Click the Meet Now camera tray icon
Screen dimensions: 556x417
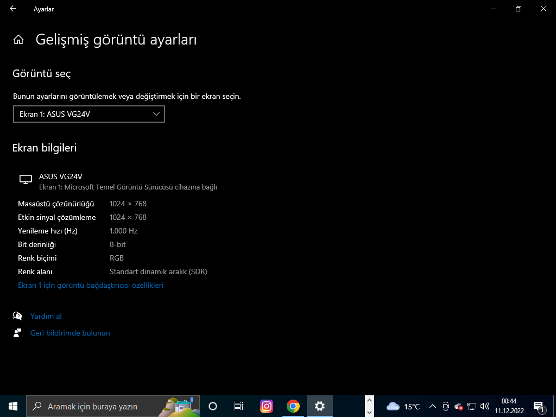point(446,406)
